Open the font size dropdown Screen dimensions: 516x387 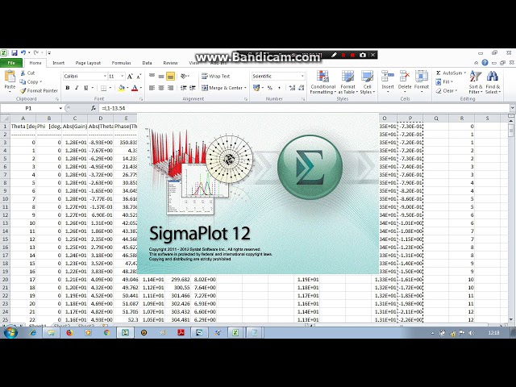[122, 77]
